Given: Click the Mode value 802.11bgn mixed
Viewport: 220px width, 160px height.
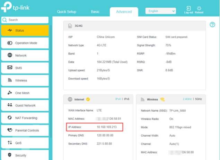Looking at the screenshot, I should pos(180,127).
